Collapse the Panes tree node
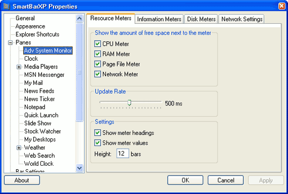 [10, 43]
